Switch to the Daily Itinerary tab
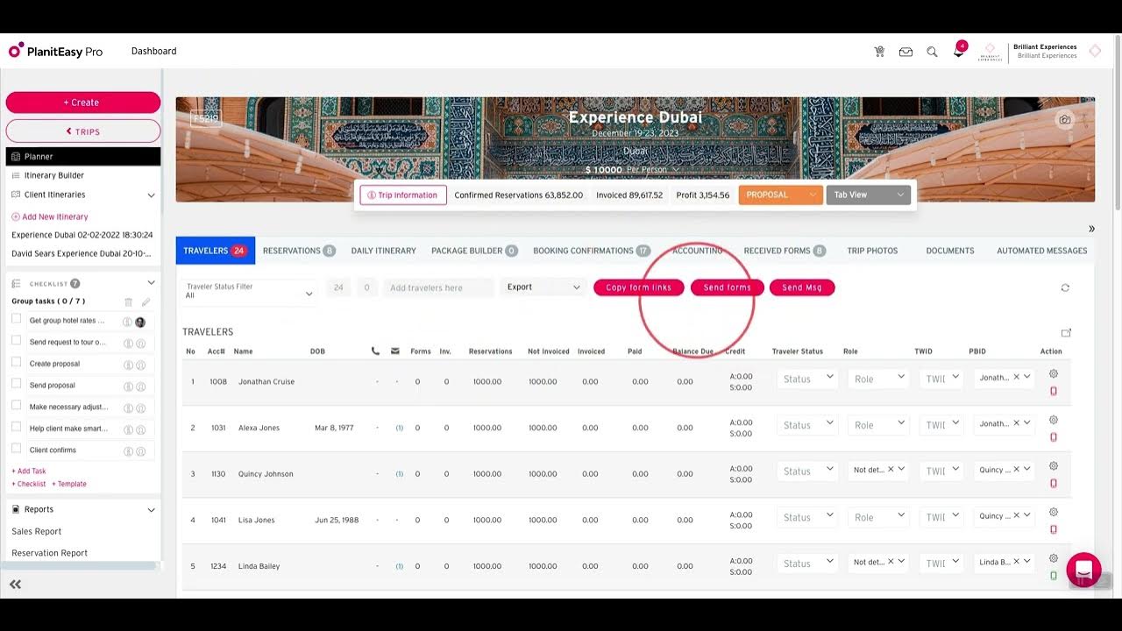 click(x=383, y=251)
